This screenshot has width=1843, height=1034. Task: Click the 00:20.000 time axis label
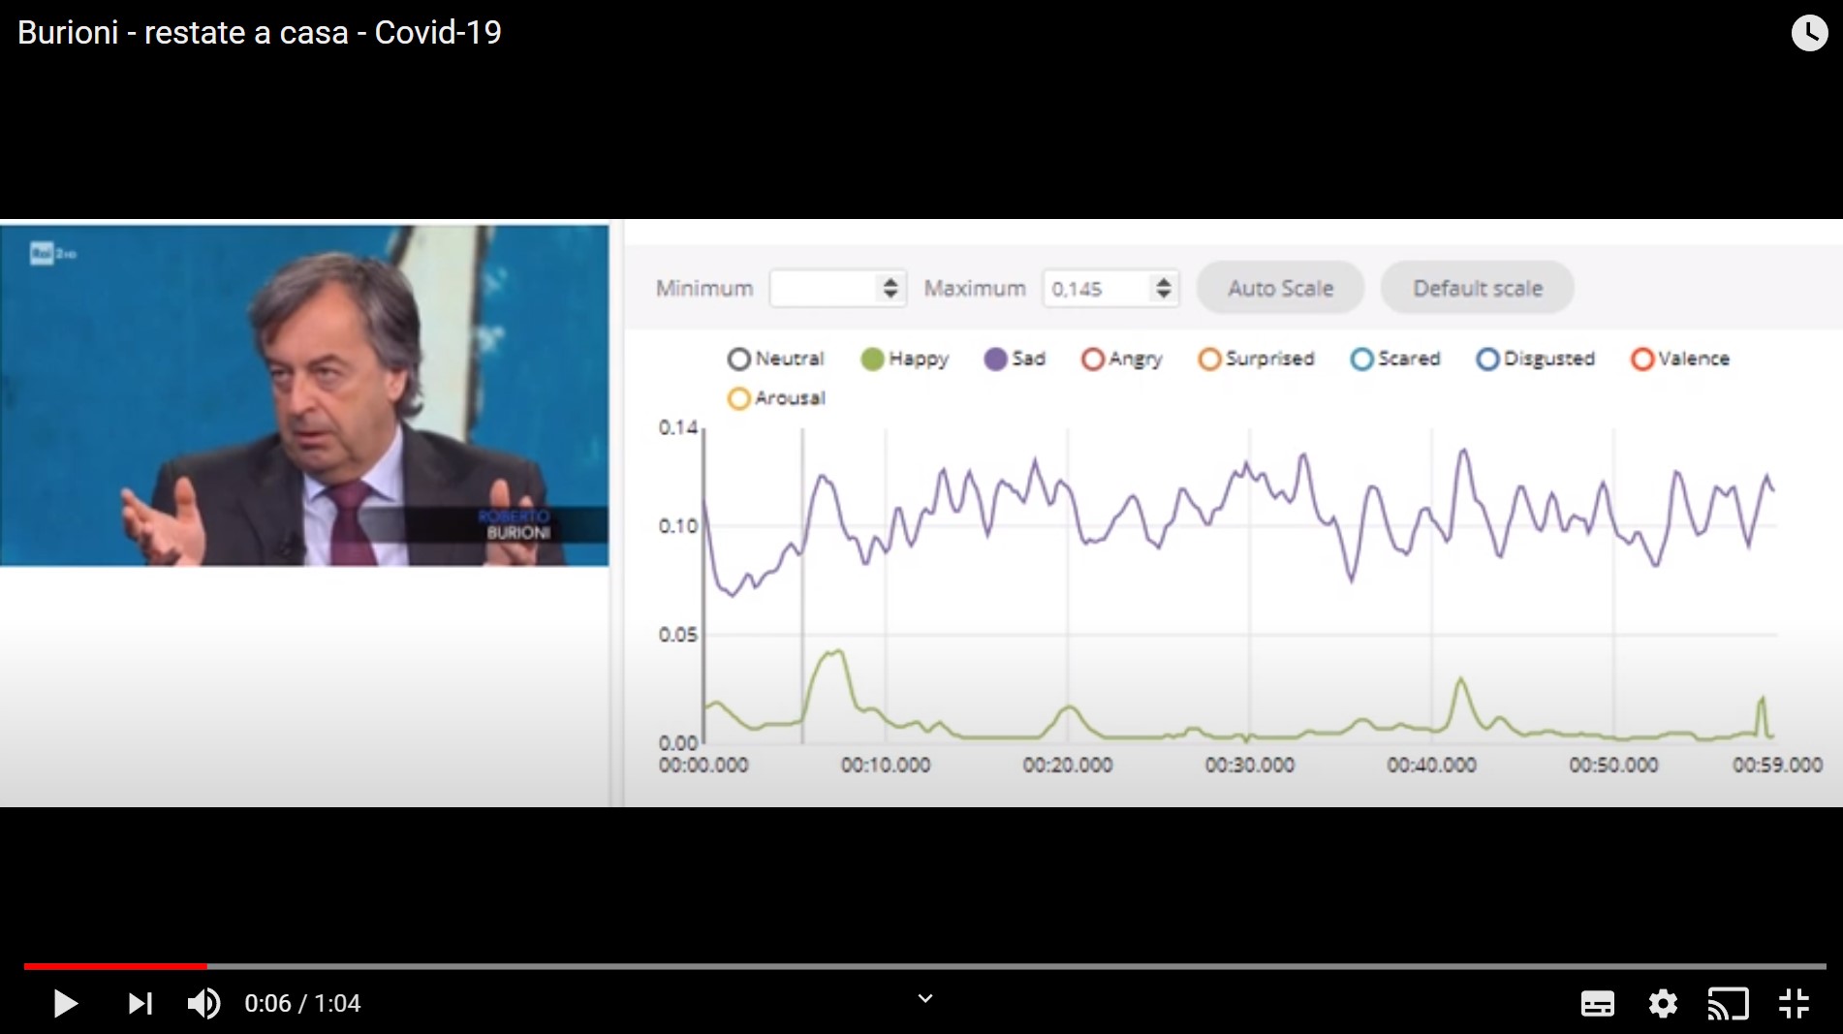pyautogui.click(x=1068, y=765)
